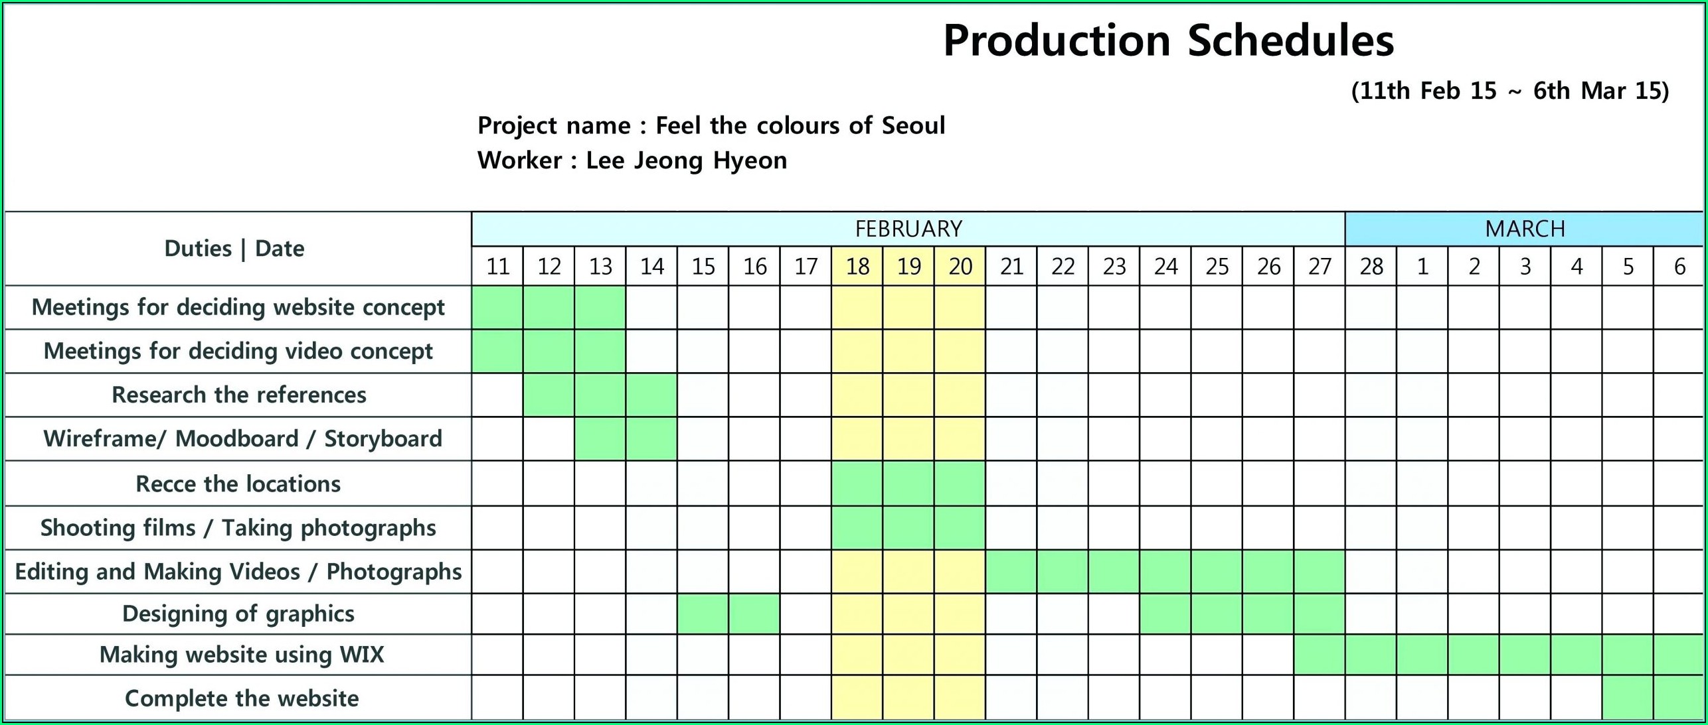Click the project name 'Feel the colours of Seoul'
Viewport: 1708px width, 725px height.
point(800,125)
